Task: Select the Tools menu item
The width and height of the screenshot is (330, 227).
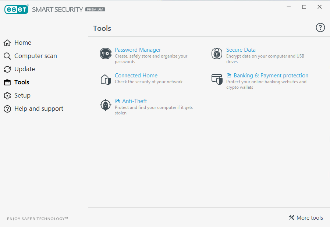Action: [22, 82]
